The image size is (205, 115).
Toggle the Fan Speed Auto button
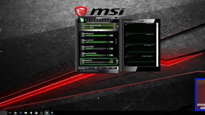112,60
